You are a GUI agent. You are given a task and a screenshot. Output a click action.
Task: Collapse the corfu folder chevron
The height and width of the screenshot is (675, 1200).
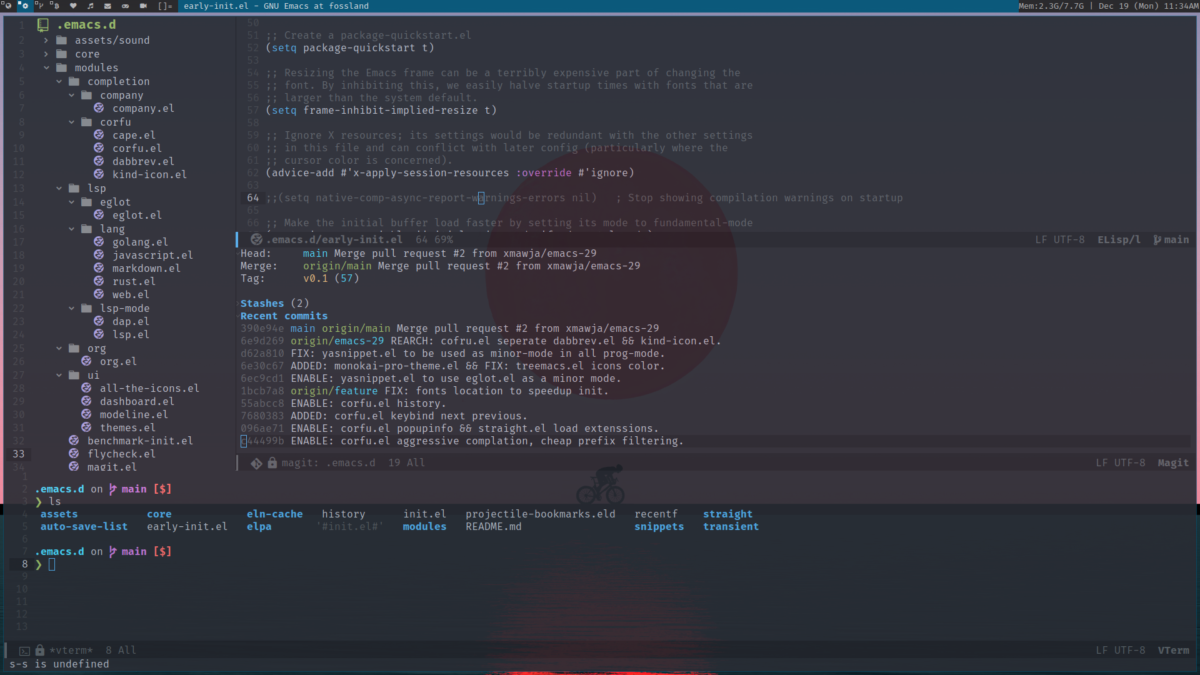[x=71, y=122]
